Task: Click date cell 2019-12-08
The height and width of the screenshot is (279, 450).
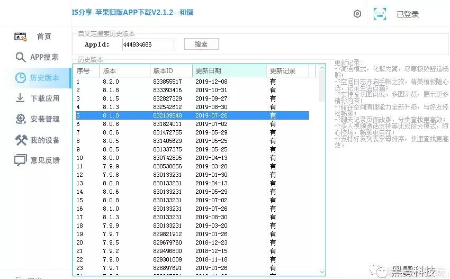Action: (x=211, y=82)
